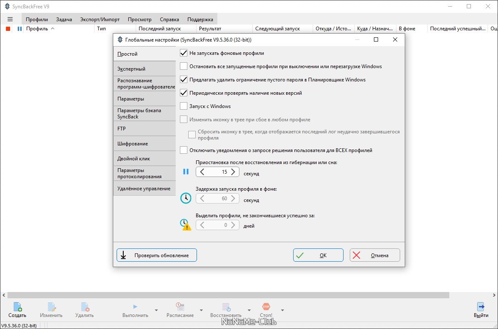Click the SyncBackFree logo in main title bar
498x329 pixels.
coord(7,6)
